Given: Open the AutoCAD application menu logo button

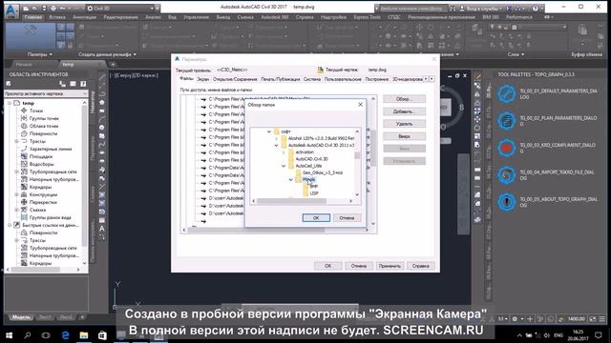Looking at the screenshot, I should (x=11, y=10).
